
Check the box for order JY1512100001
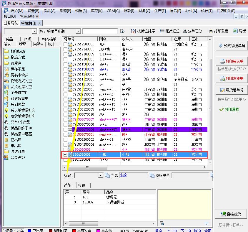tap(65, 60)
